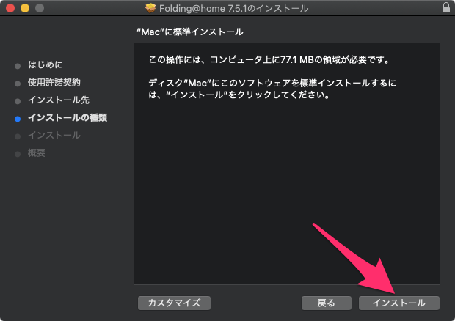Click the window title Folding@home 7.5.1のインストール
This screenshot has height=321, width=455.
[x=233, y=8]
